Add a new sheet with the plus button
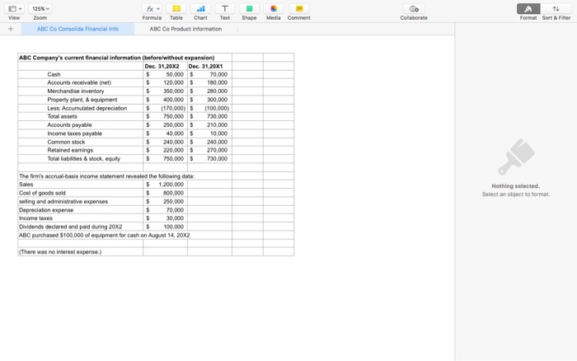 [11, 29]
